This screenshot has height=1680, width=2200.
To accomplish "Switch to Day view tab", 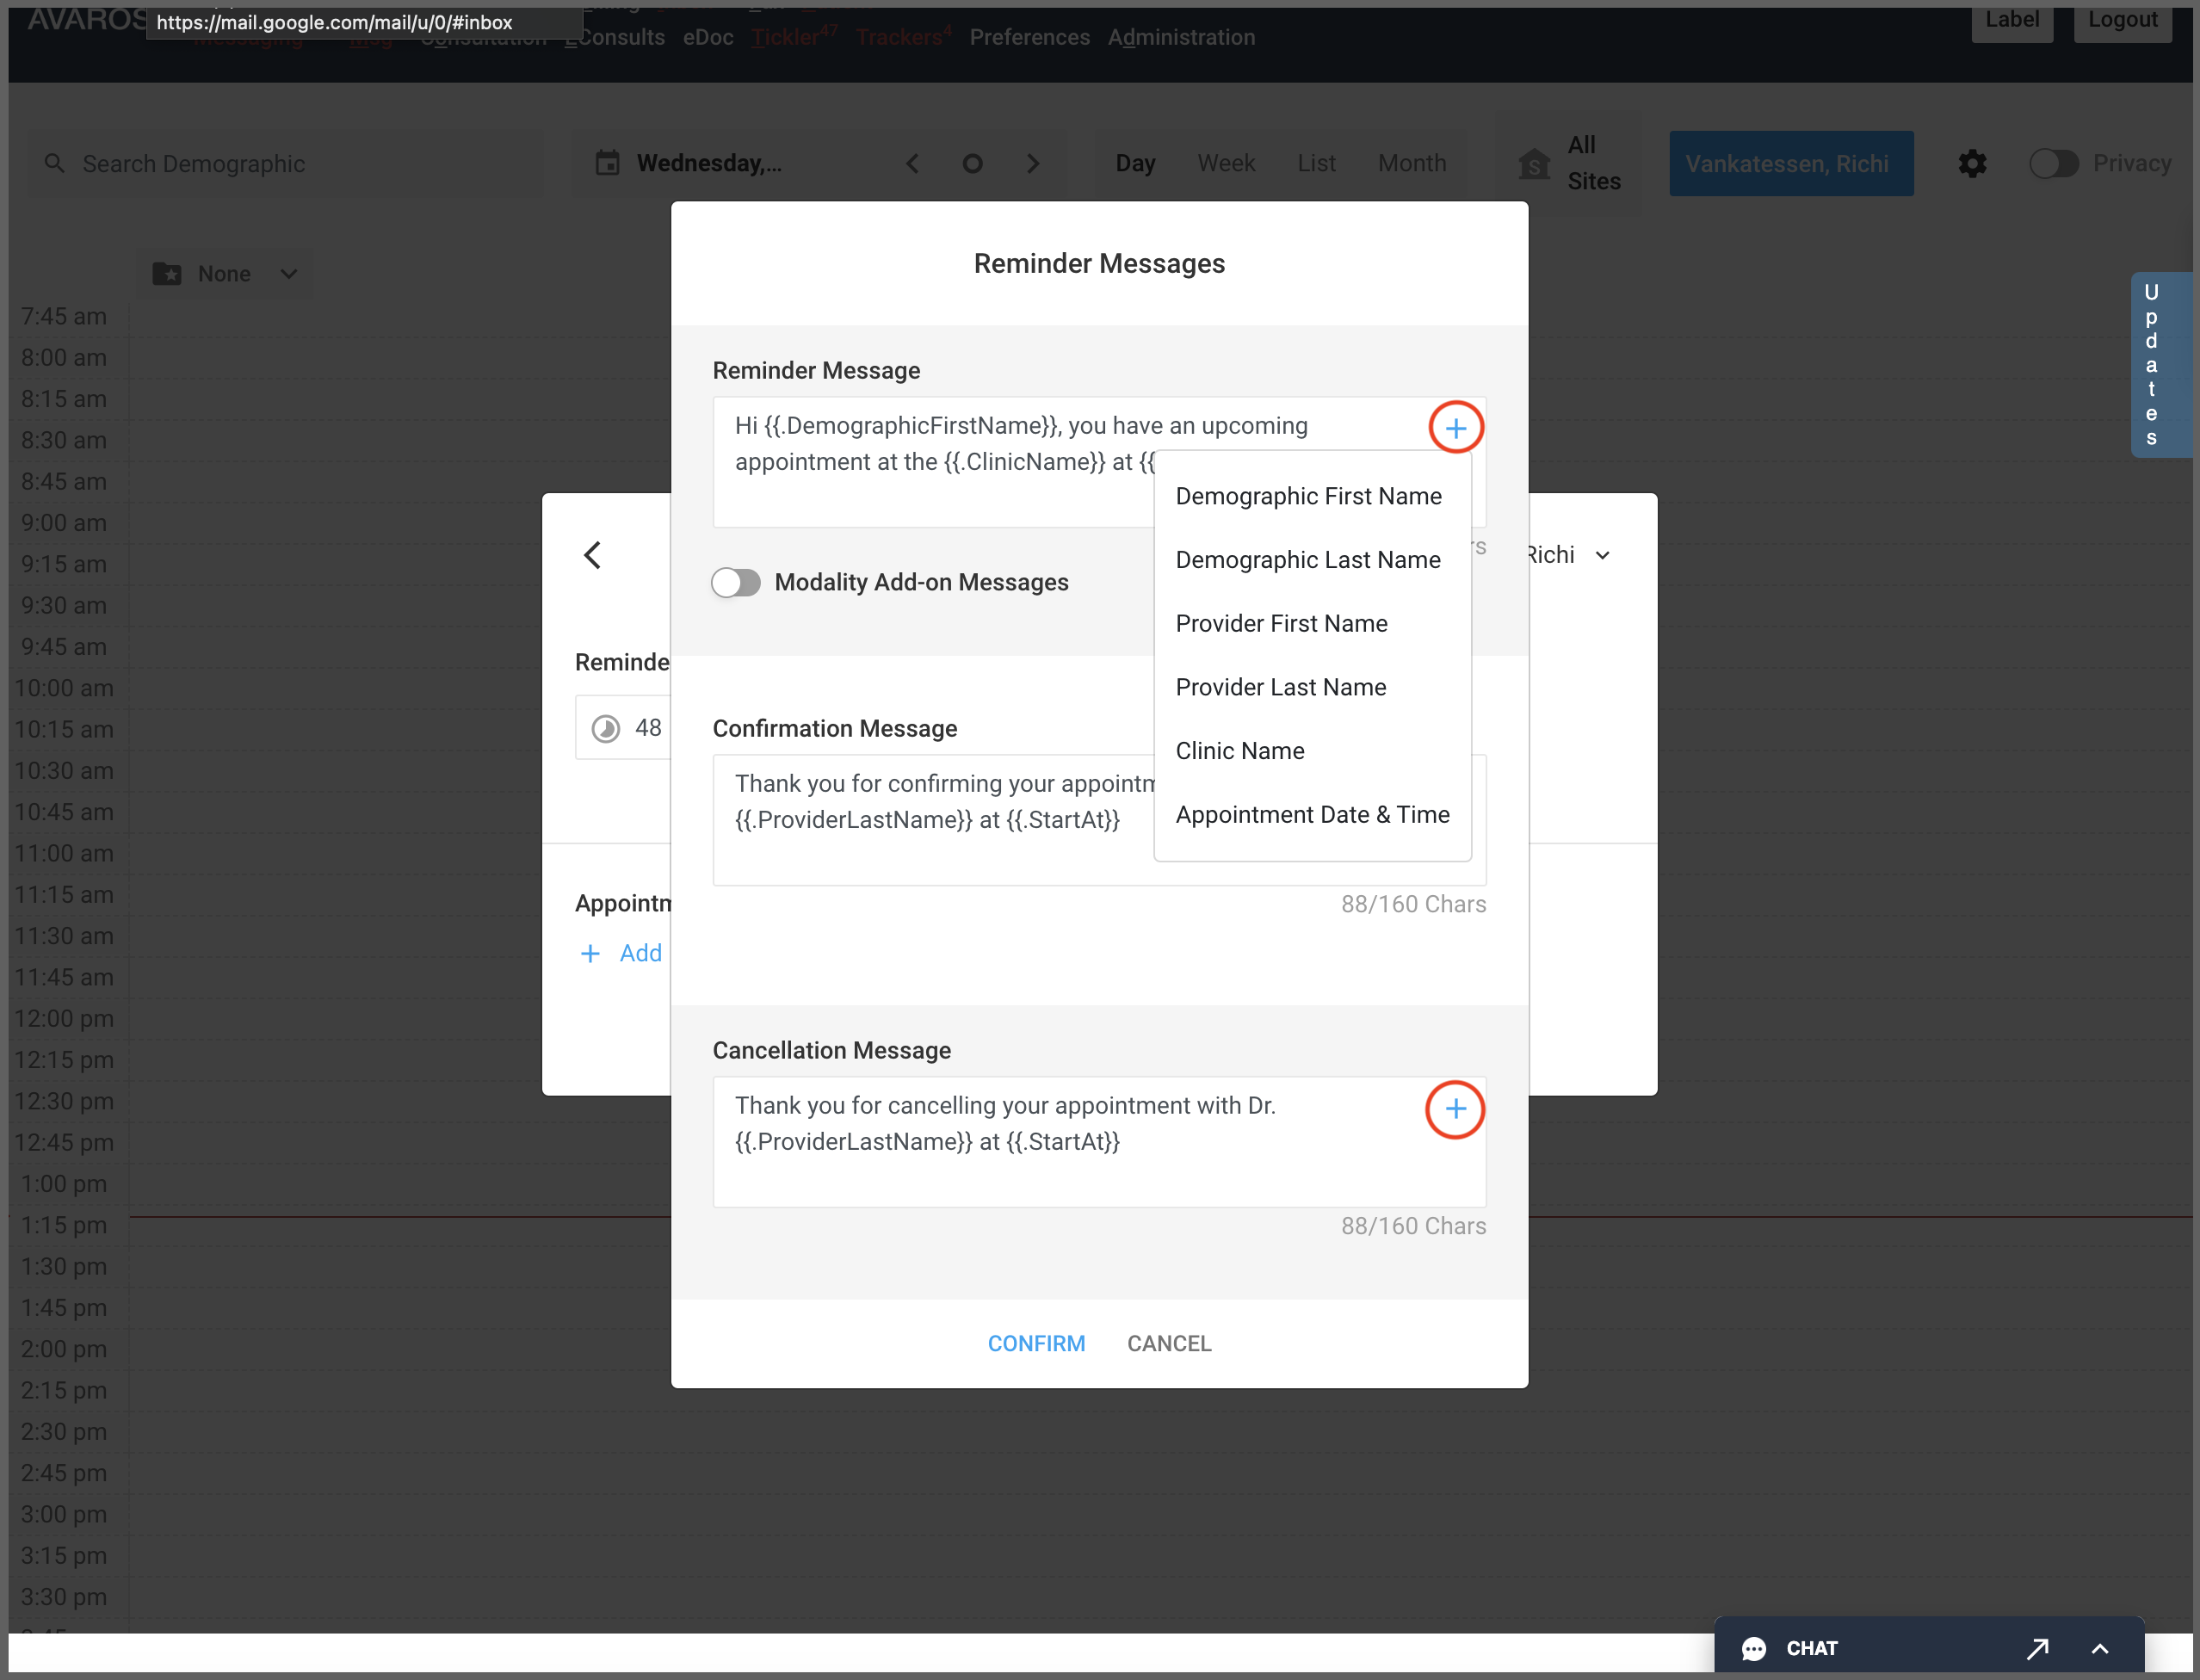I will coord(1135,163).
